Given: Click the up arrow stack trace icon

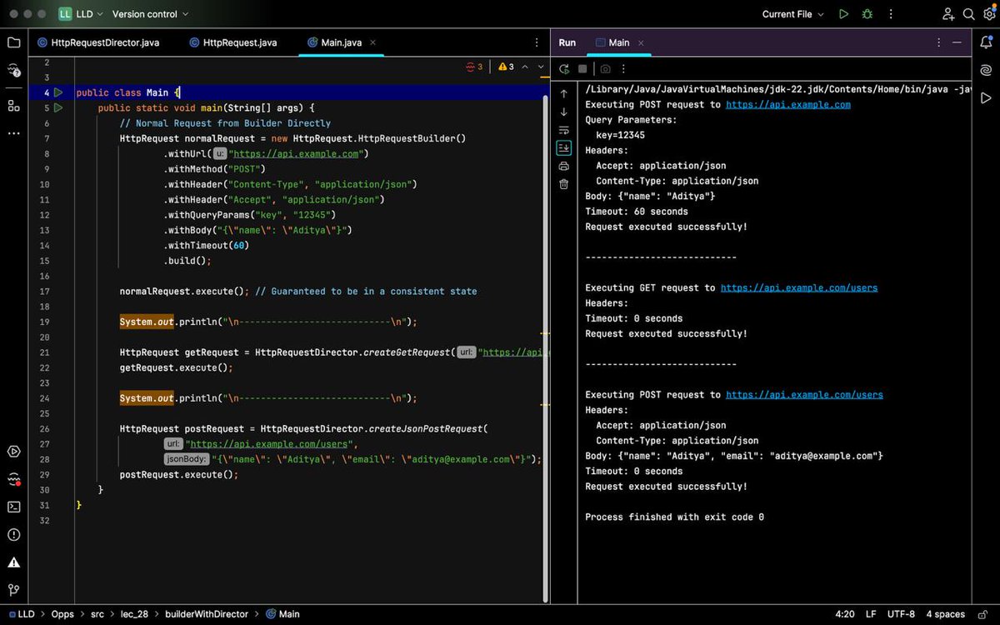Looking at the screenshot, I should pyautogui.click(x=564, y=93).
